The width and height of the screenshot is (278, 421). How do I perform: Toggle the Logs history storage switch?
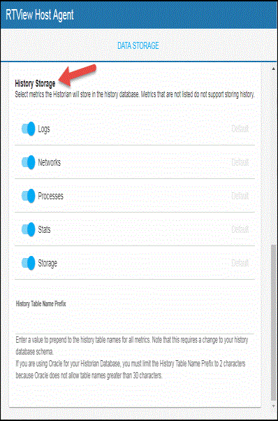point(29,129)
